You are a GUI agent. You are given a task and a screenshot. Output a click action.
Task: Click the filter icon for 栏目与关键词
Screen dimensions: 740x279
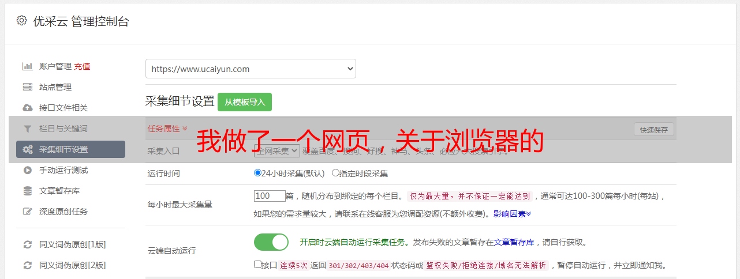pos(27,129)
